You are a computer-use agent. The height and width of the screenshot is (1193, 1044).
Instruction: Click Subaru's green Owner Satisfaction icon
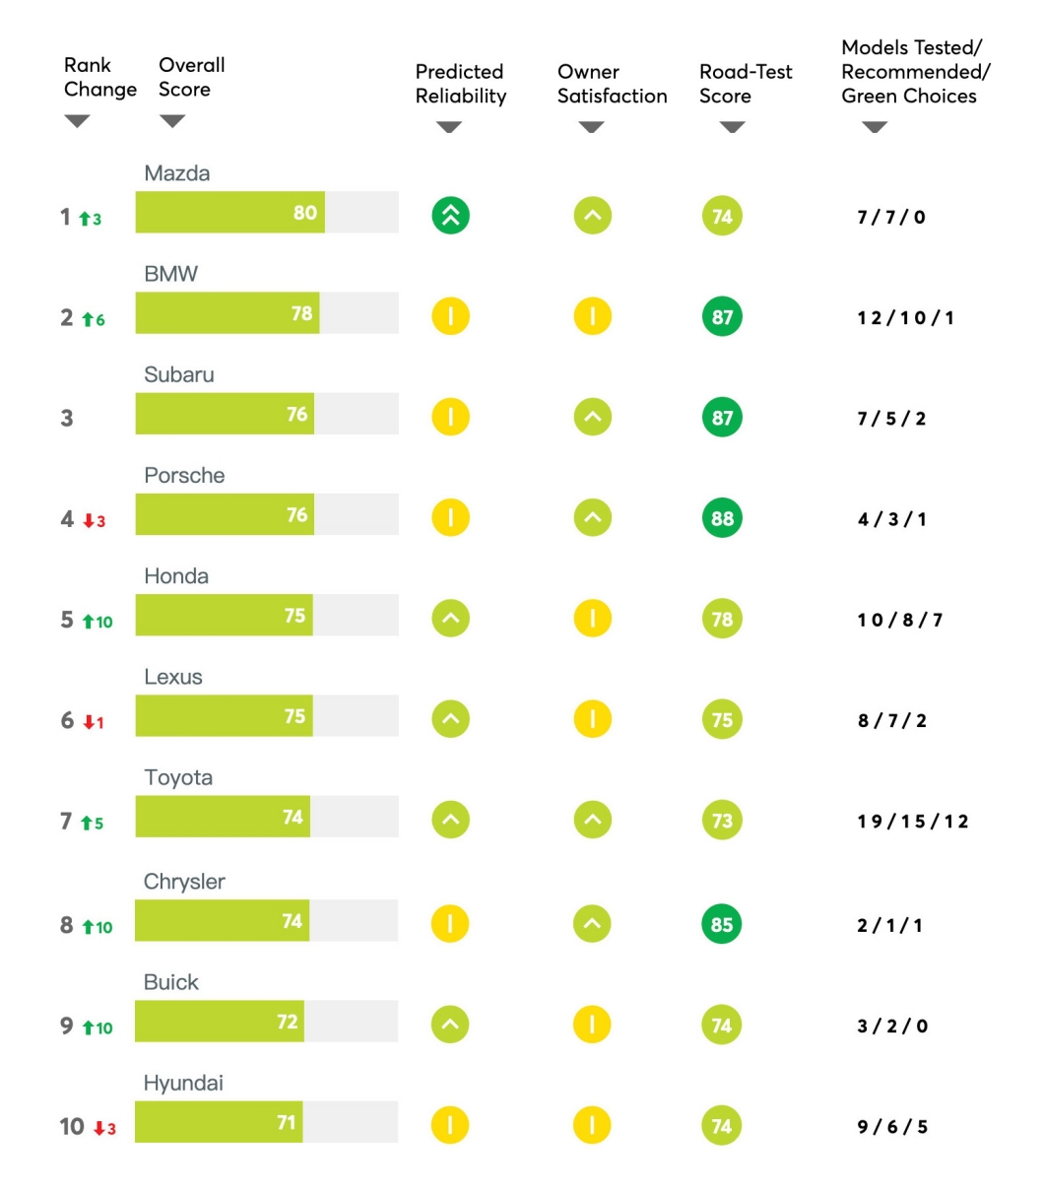(x=592, y=418)
